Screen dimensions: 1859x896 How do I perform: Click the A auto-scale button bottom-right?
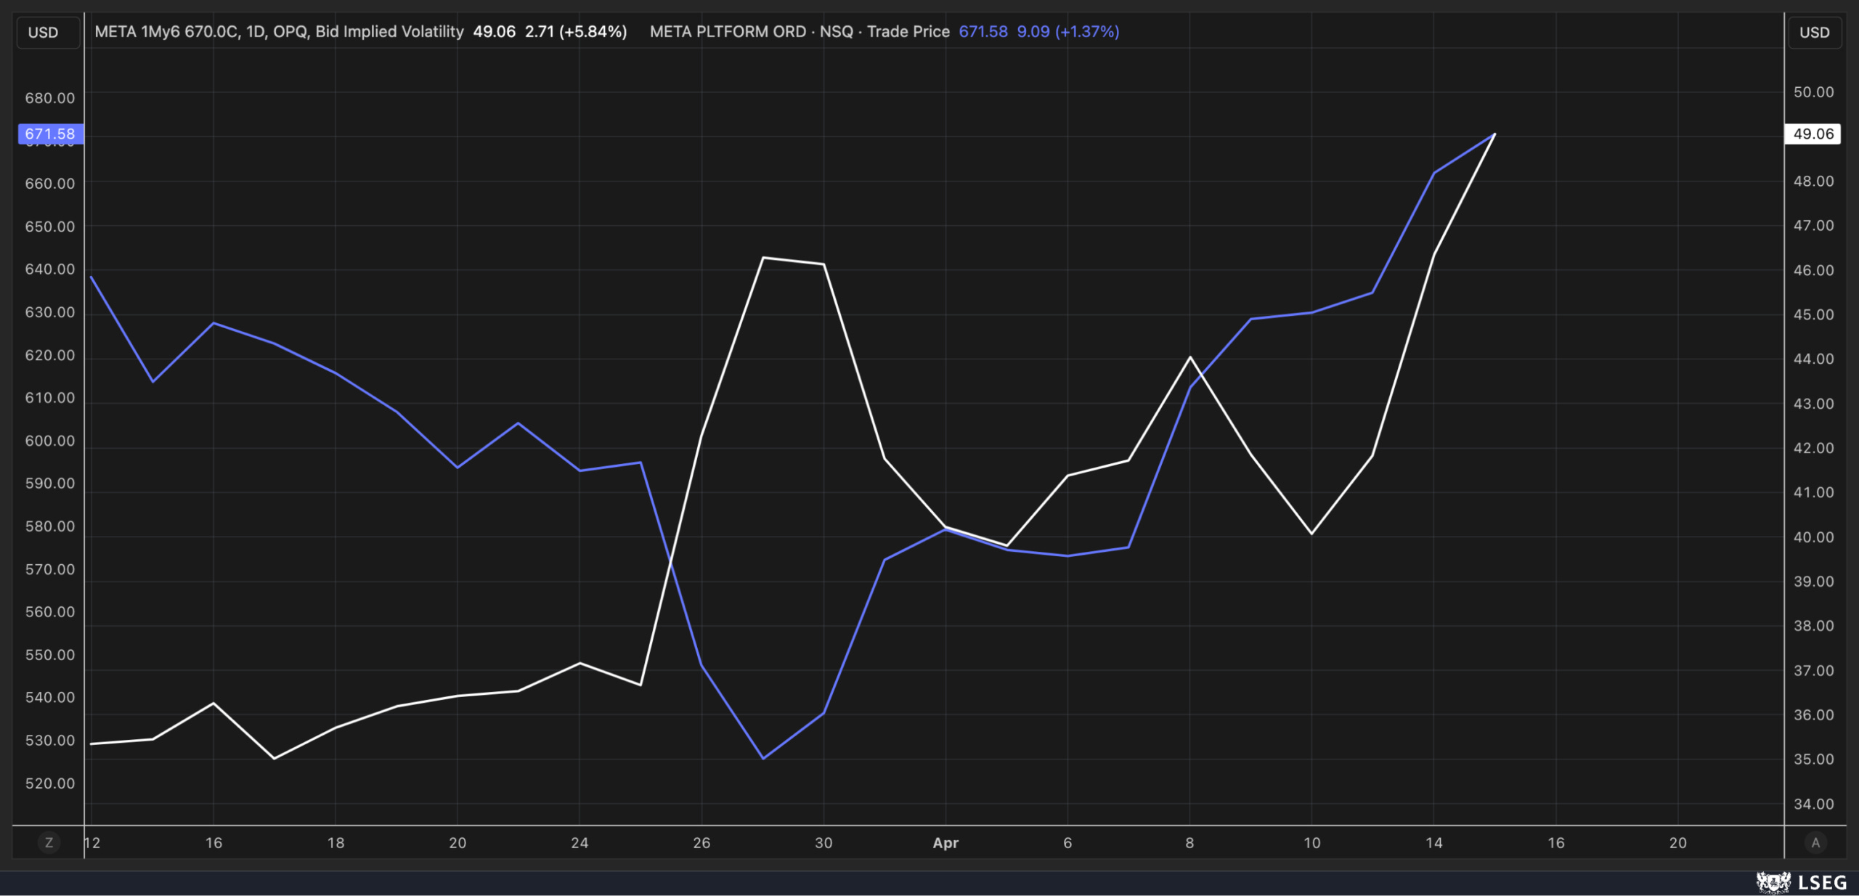1815,842
